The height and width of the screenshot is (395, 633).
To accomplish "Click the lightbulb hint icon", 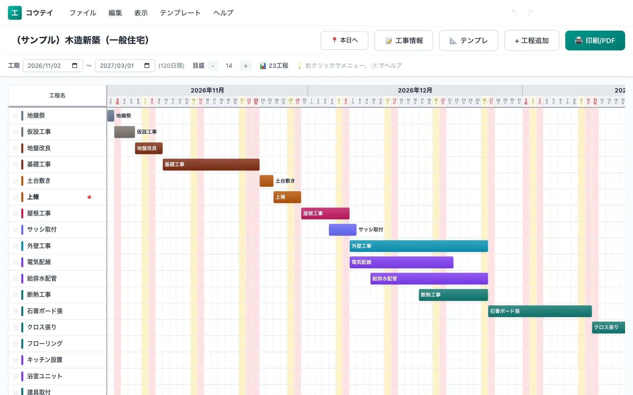I will 299,66.
